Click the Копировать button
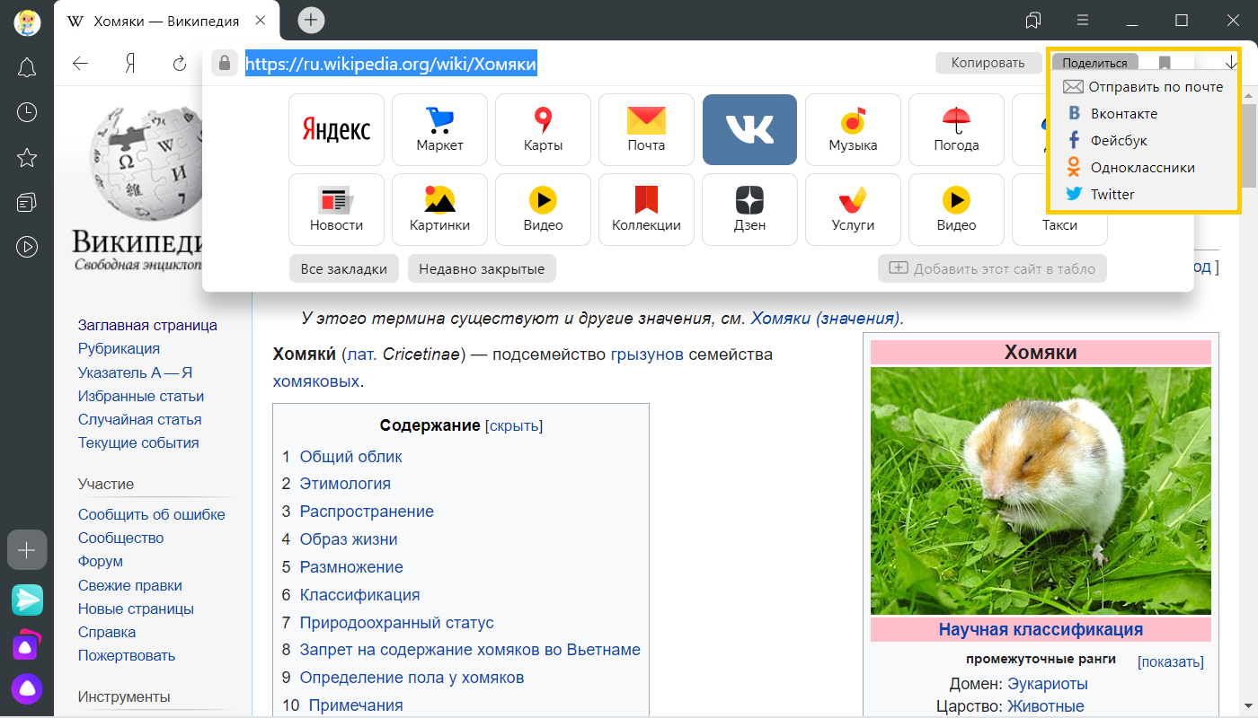 click(988, 63)
